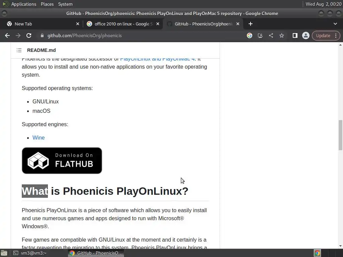The height and width of the screenshot is (257, 343).
Task: Open the Places menu
Action: [47, 4]
